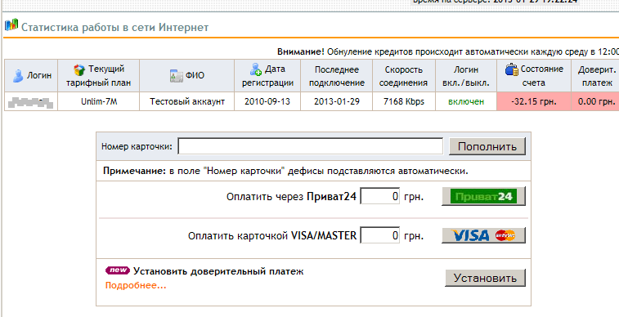
Task: Focus the VISA/MASTER amount field
Action: pos(380,236)
